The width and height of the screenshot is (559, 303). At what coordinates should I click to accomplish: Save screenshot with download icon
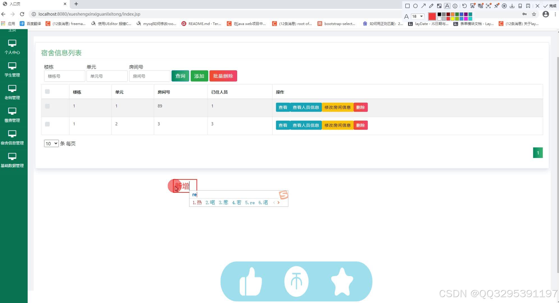(512, 6)
